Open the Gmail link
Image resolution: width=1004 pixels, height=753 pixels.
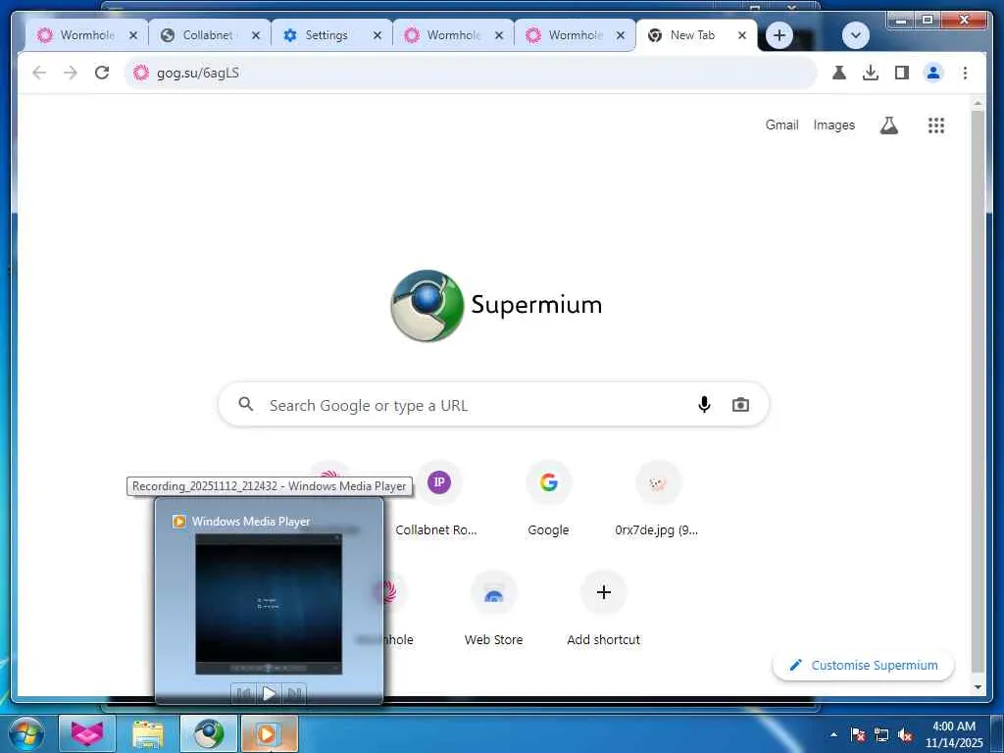[781, 125]
